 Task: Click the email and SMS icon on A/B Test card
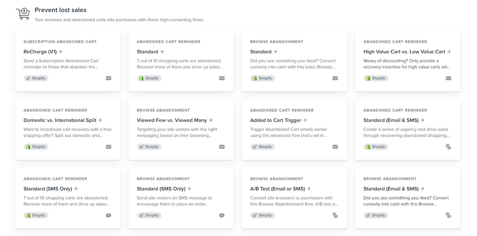335,215
